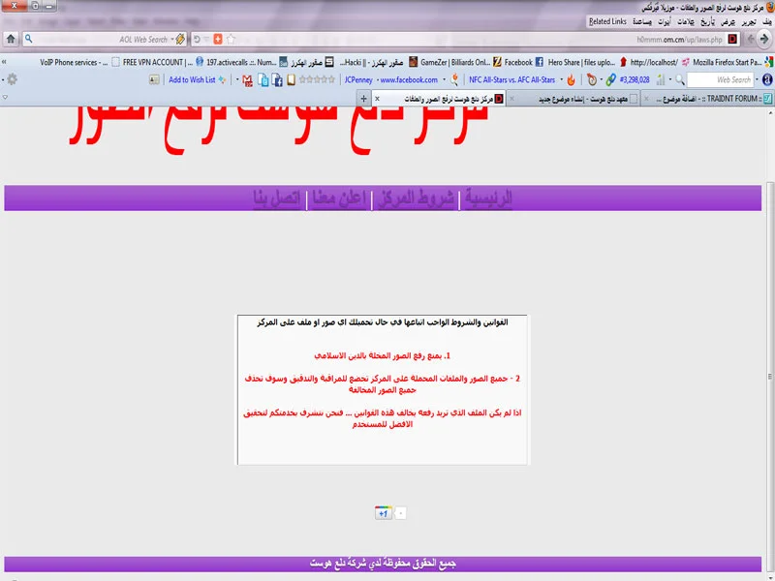Click the Google +1 button
775x581 pixels.
pyautogui.click(x=383, y=513)
